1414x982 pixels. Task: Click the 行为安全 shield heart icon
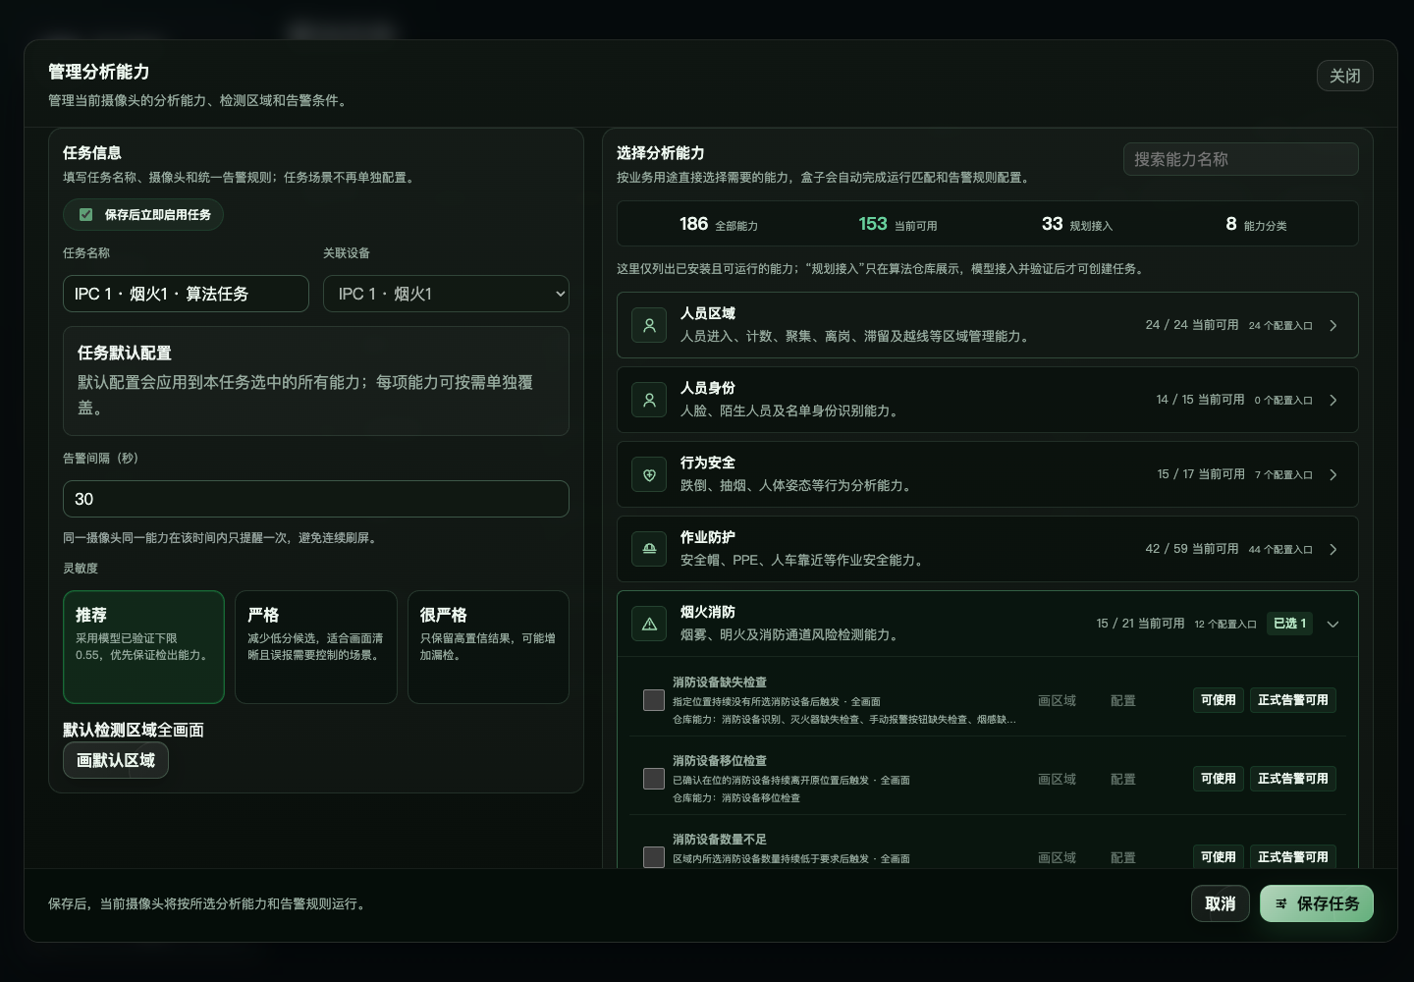(x=649, y=474)
